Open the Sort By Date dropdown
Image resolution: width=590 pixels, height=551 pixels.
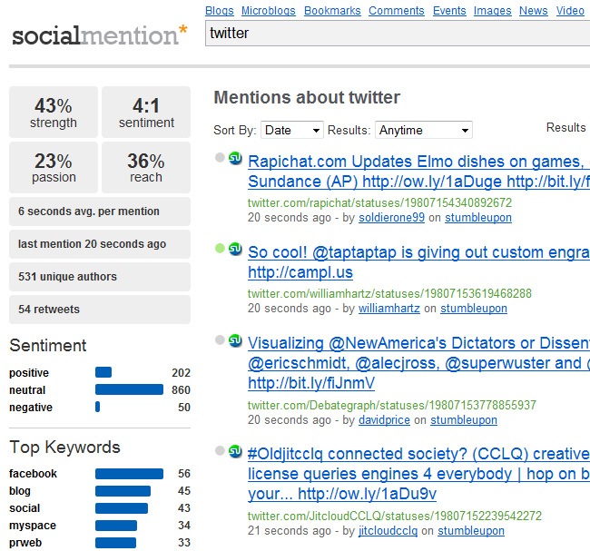pos(291,131)
